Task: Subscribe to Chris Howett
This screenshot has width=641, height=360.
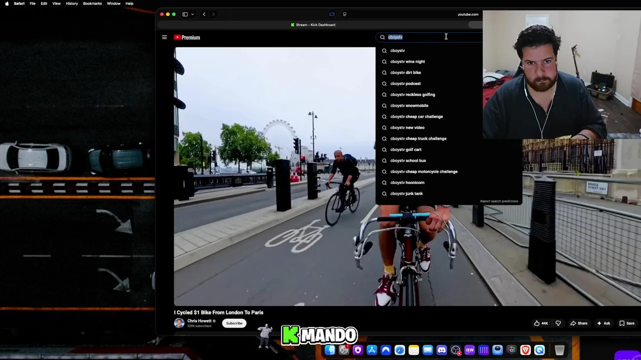Action: pos(234,323)
